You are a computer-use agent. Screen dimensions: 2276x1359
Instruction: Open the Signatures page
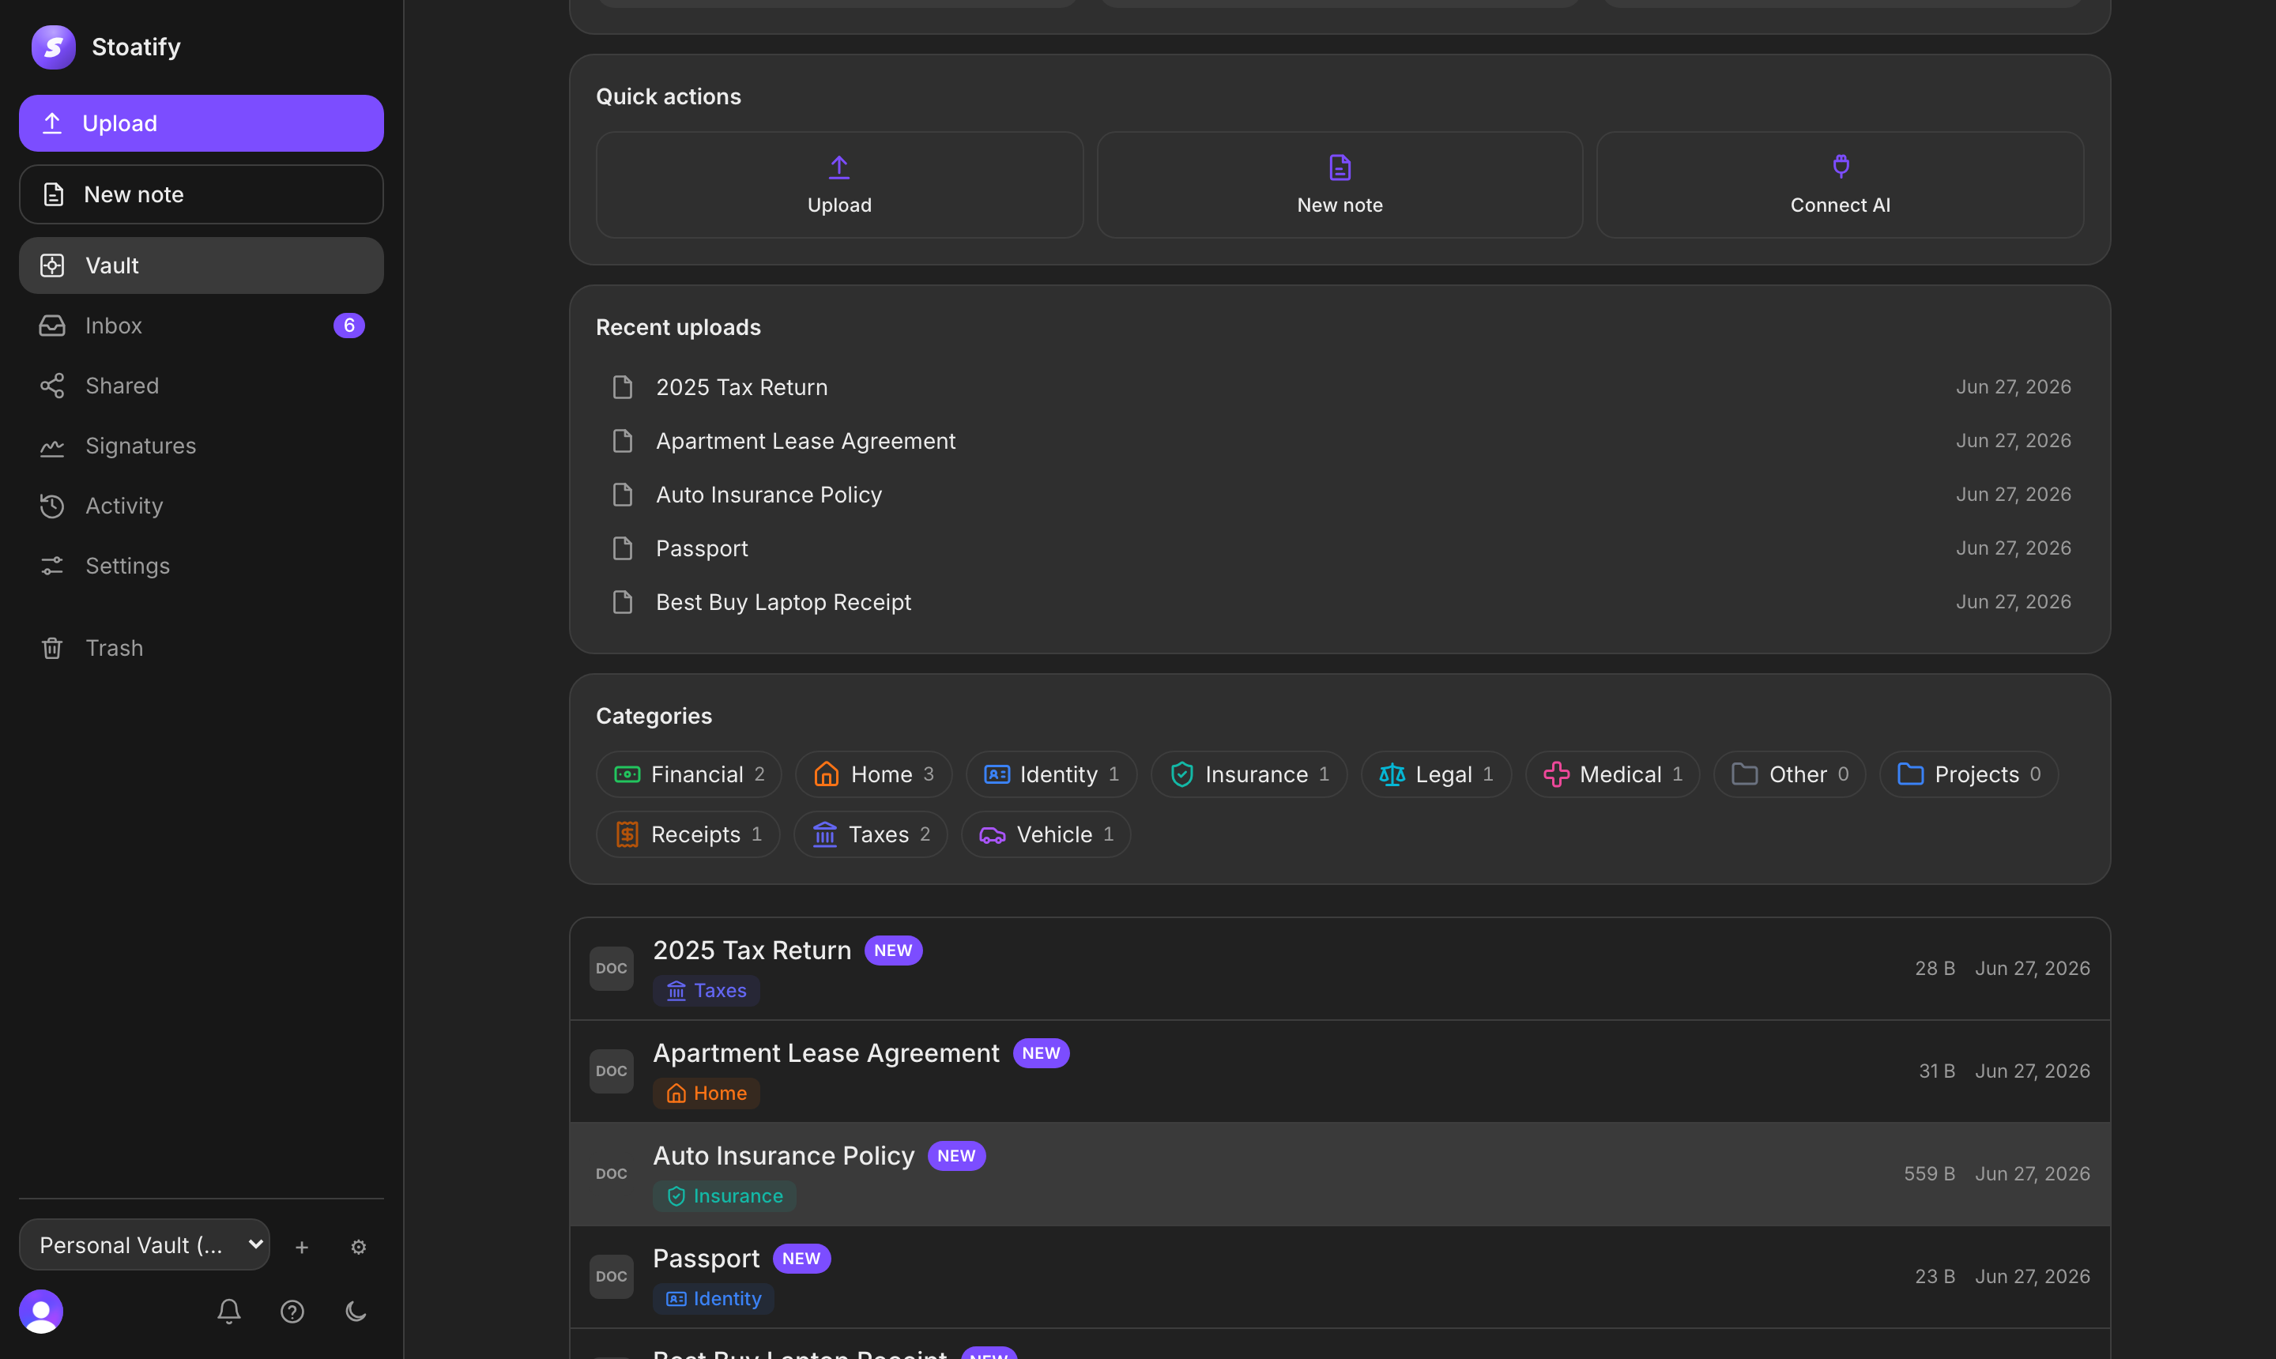[201, 446]
